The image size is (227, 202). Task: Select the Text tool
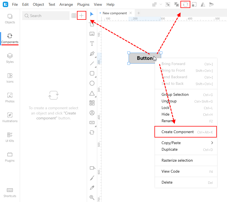[x=92, y=44]
